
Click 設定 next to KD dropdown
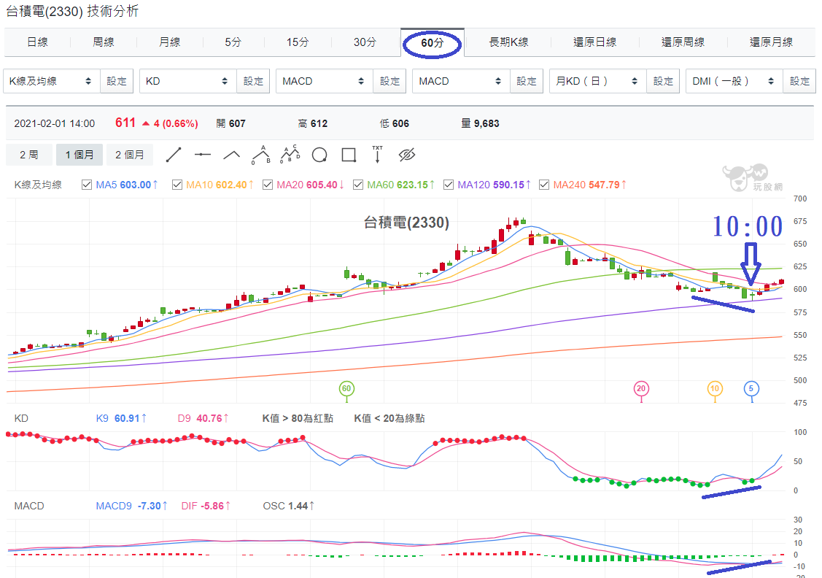coord(253,81)
